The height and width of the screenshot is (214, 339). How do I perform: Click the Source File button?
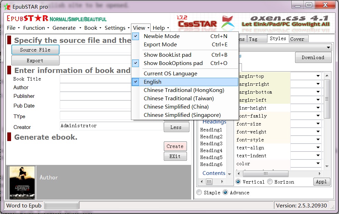point(35,50)
